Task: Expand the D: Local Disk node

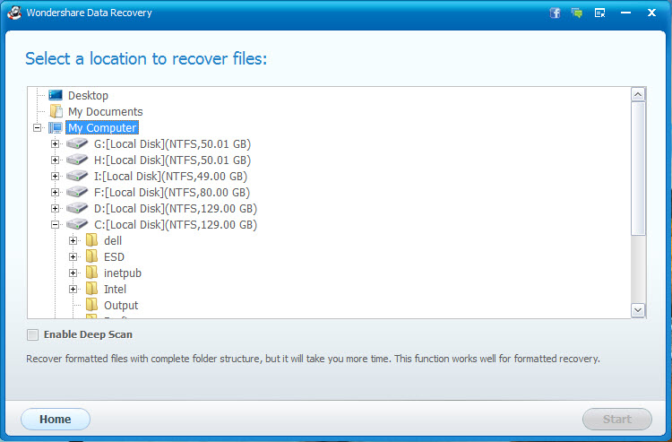Action: pyautogui.click(x=55, y=208)
